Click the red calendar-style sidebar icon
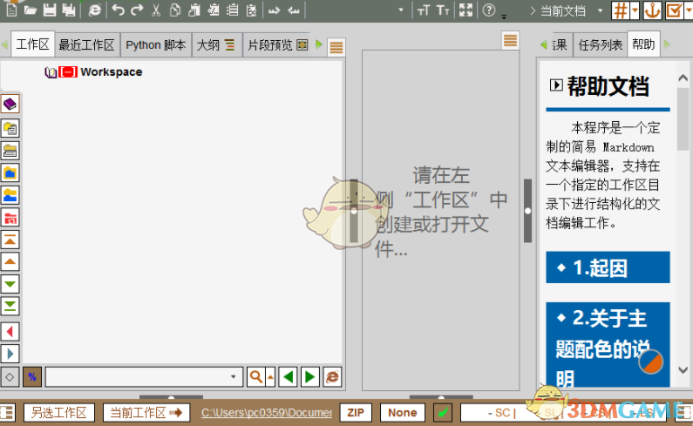This screenshot has height=426, width=693. click(10, 218)
